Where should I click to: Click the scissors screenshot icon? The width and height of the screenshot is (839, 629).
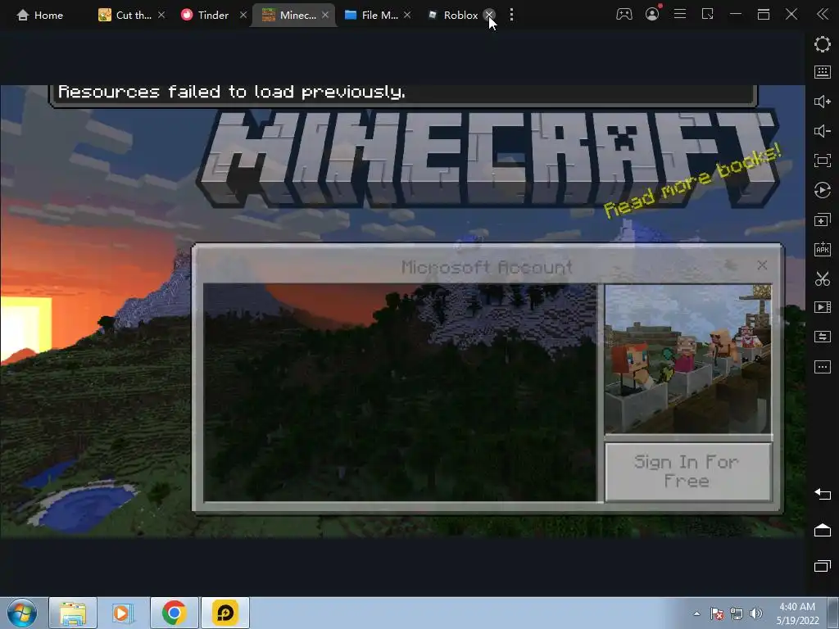pos(823,278)
